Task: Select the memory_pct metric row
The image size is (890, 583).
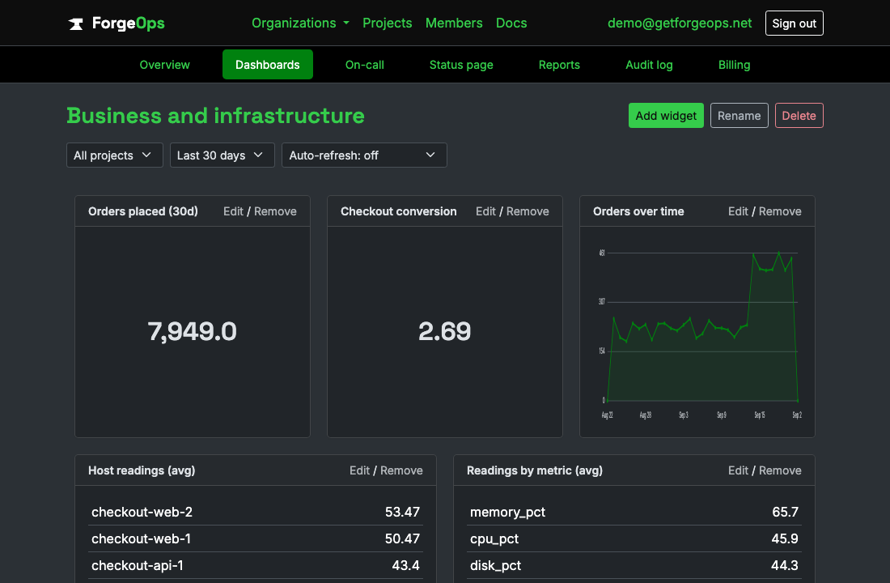Action: pos(634,512)
